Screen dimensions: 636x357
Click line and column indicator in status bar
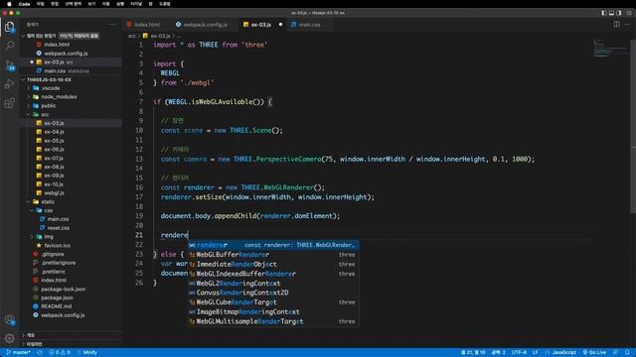coord(473,353)
